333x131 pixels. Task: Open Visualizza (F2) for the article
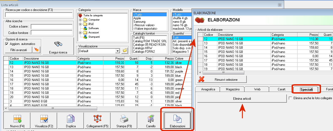coord(44,121)
